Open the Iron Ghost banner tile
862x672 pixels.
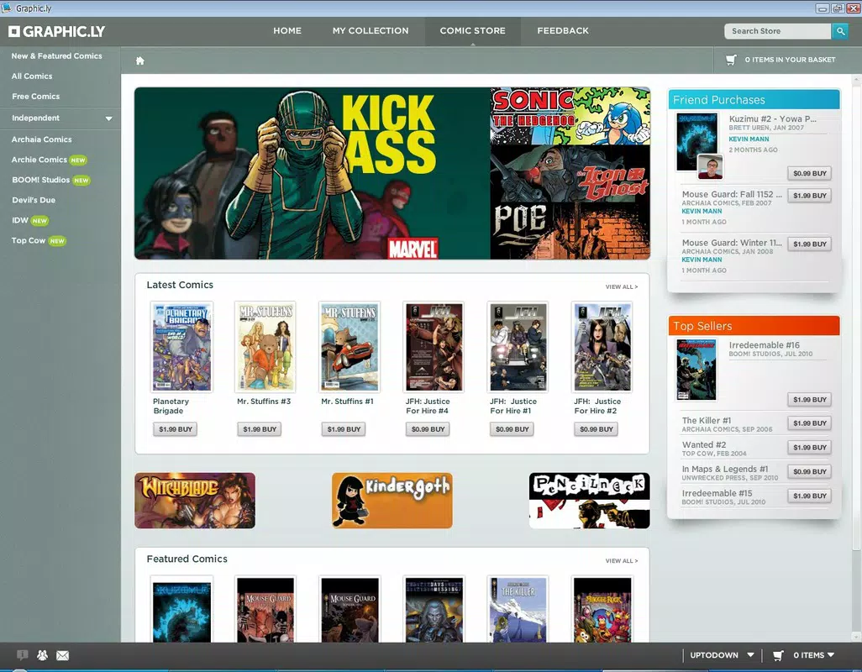[x=570, y=174]
